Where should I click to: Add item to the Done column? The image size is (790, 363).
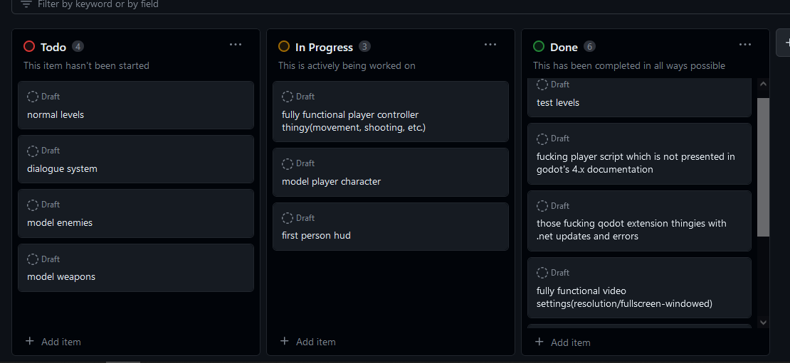point(562,342)
